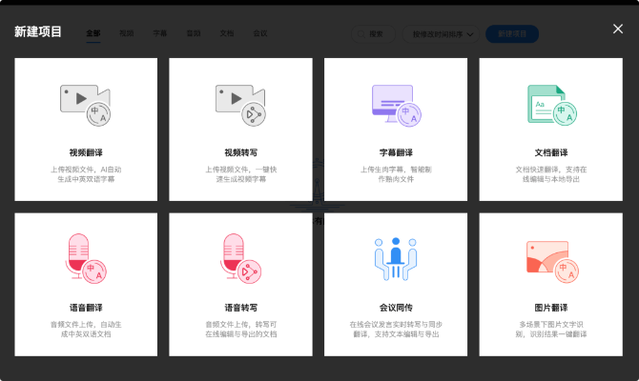Open the 字幕 tab

tap(160, 33)
